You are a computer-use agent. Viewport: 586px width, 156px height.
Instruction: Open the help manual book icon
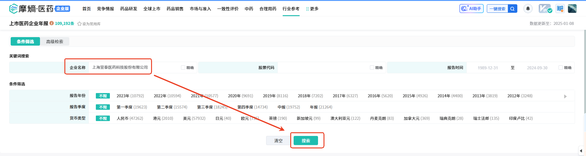click(x=560, y=9)
